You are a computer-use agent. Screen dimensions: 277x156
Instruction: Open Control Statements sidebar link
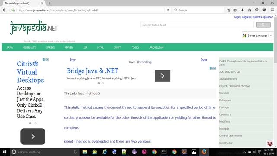point(230,136)
